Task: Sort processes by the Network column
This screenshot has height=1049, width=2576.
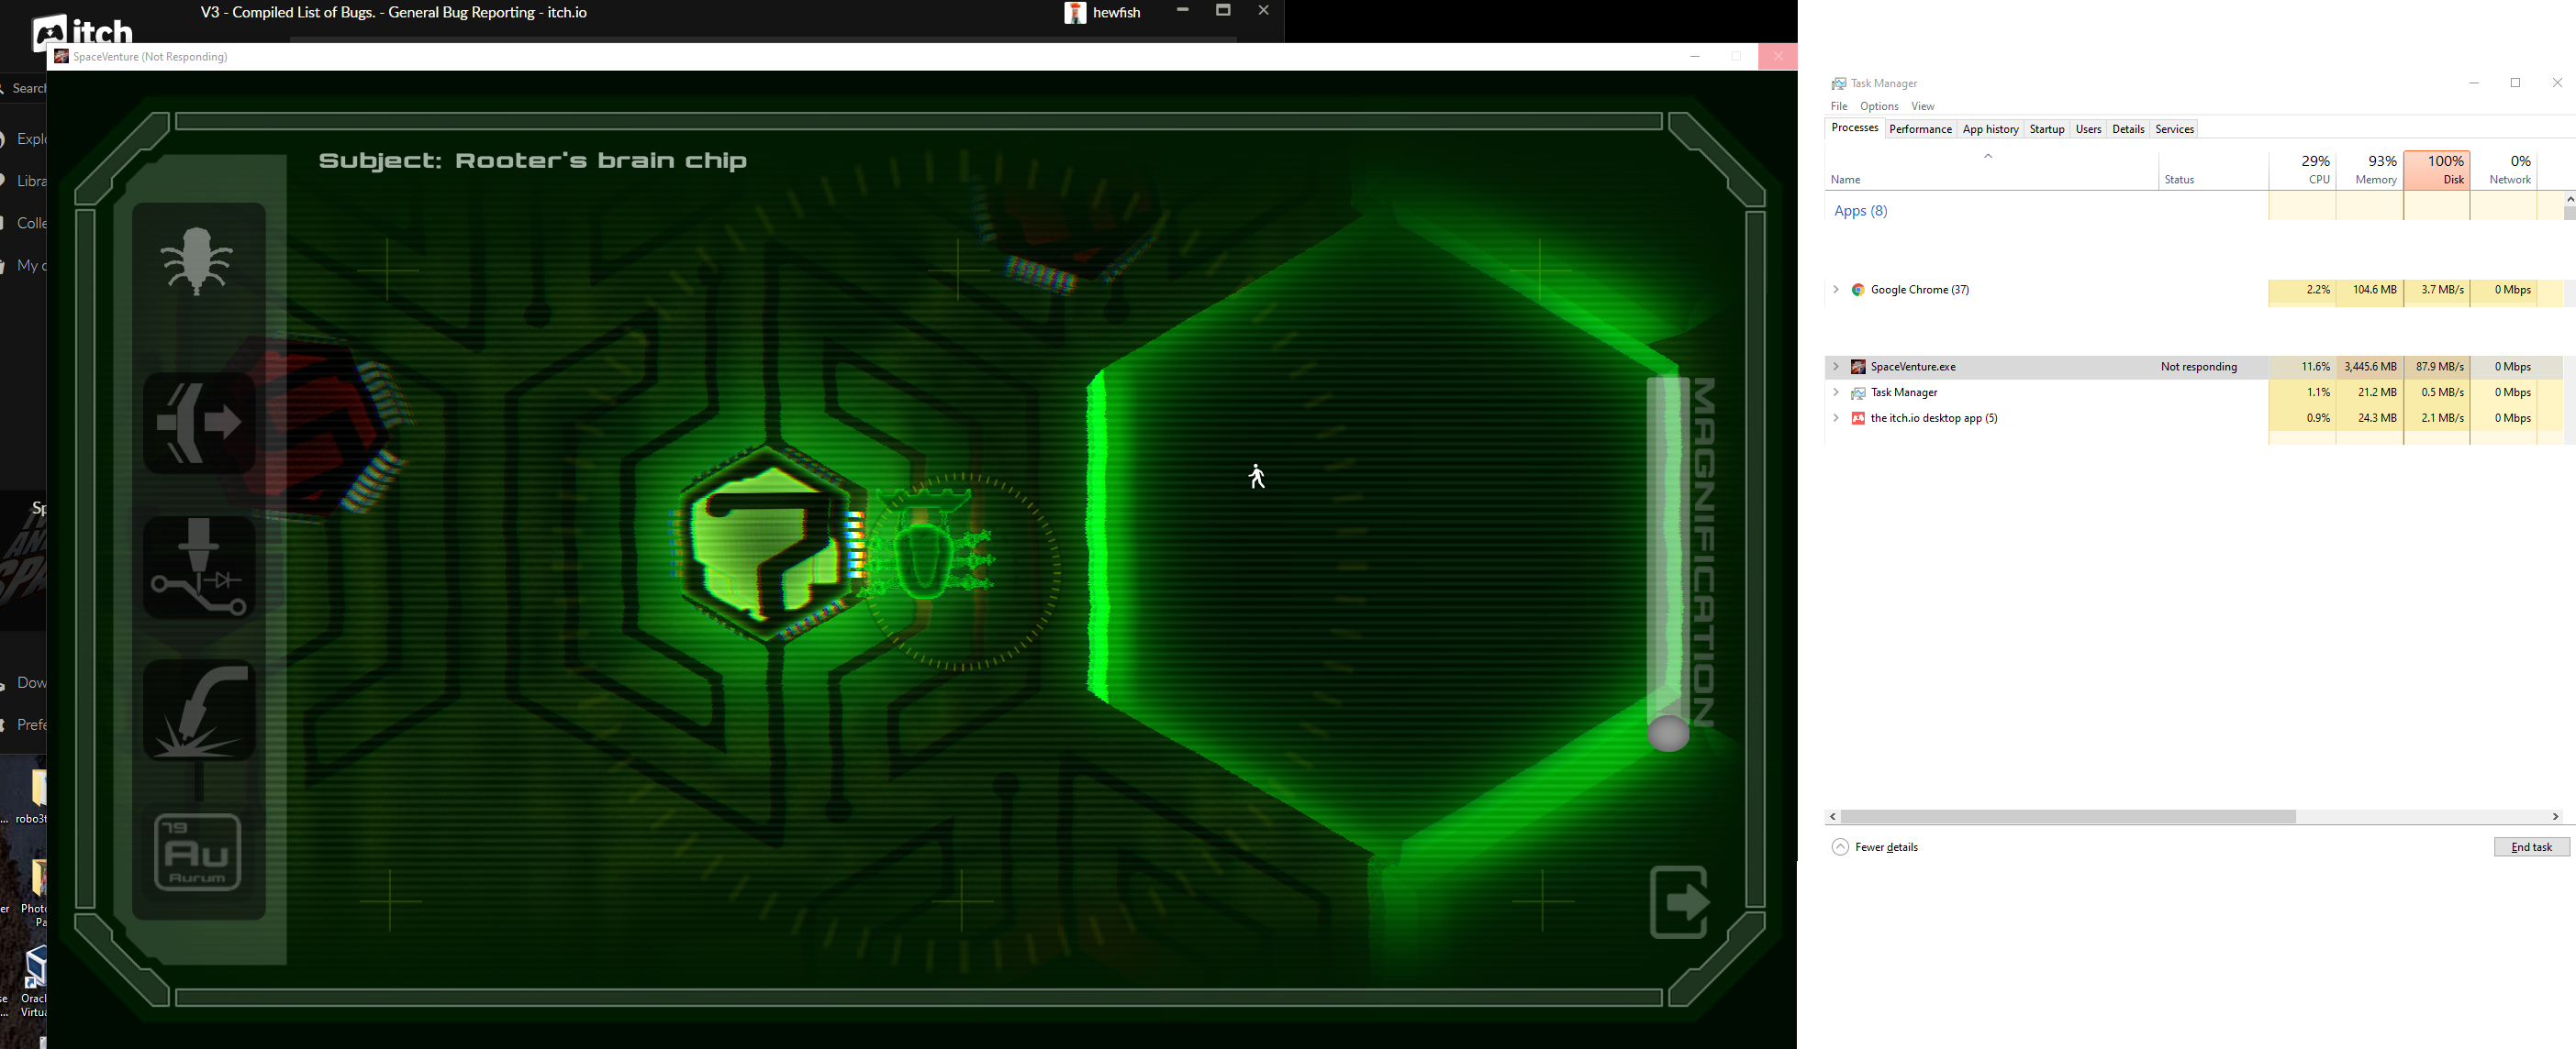Action: 2504,170
